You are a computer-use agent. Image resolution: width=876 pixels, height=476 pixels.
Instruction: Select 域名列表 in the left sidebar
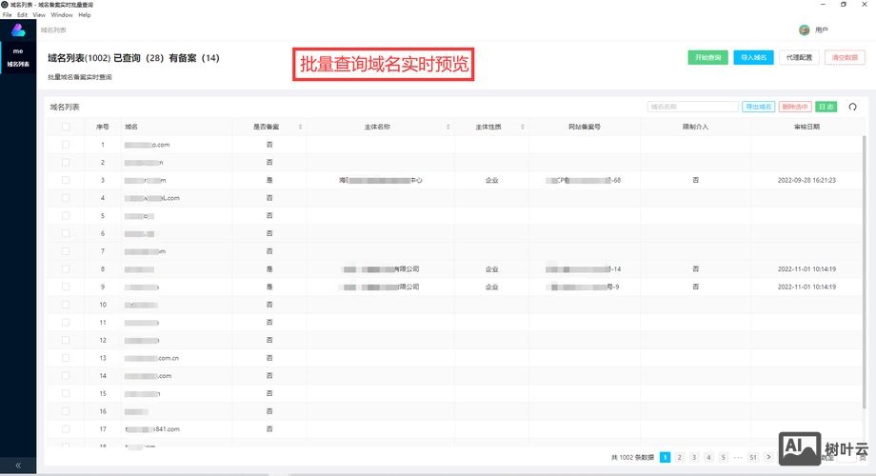point(18,65)
